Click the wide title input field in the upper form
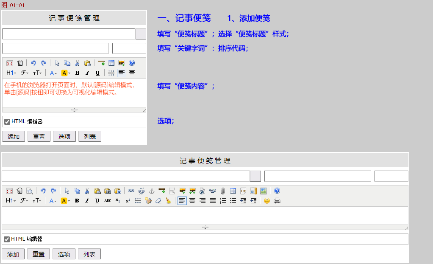The image size is (433, 264). (69, 34)
